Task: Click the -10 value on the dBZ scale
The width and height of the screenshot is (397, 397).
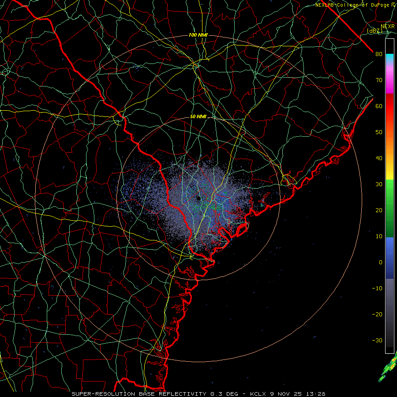Action: [377, 288]
